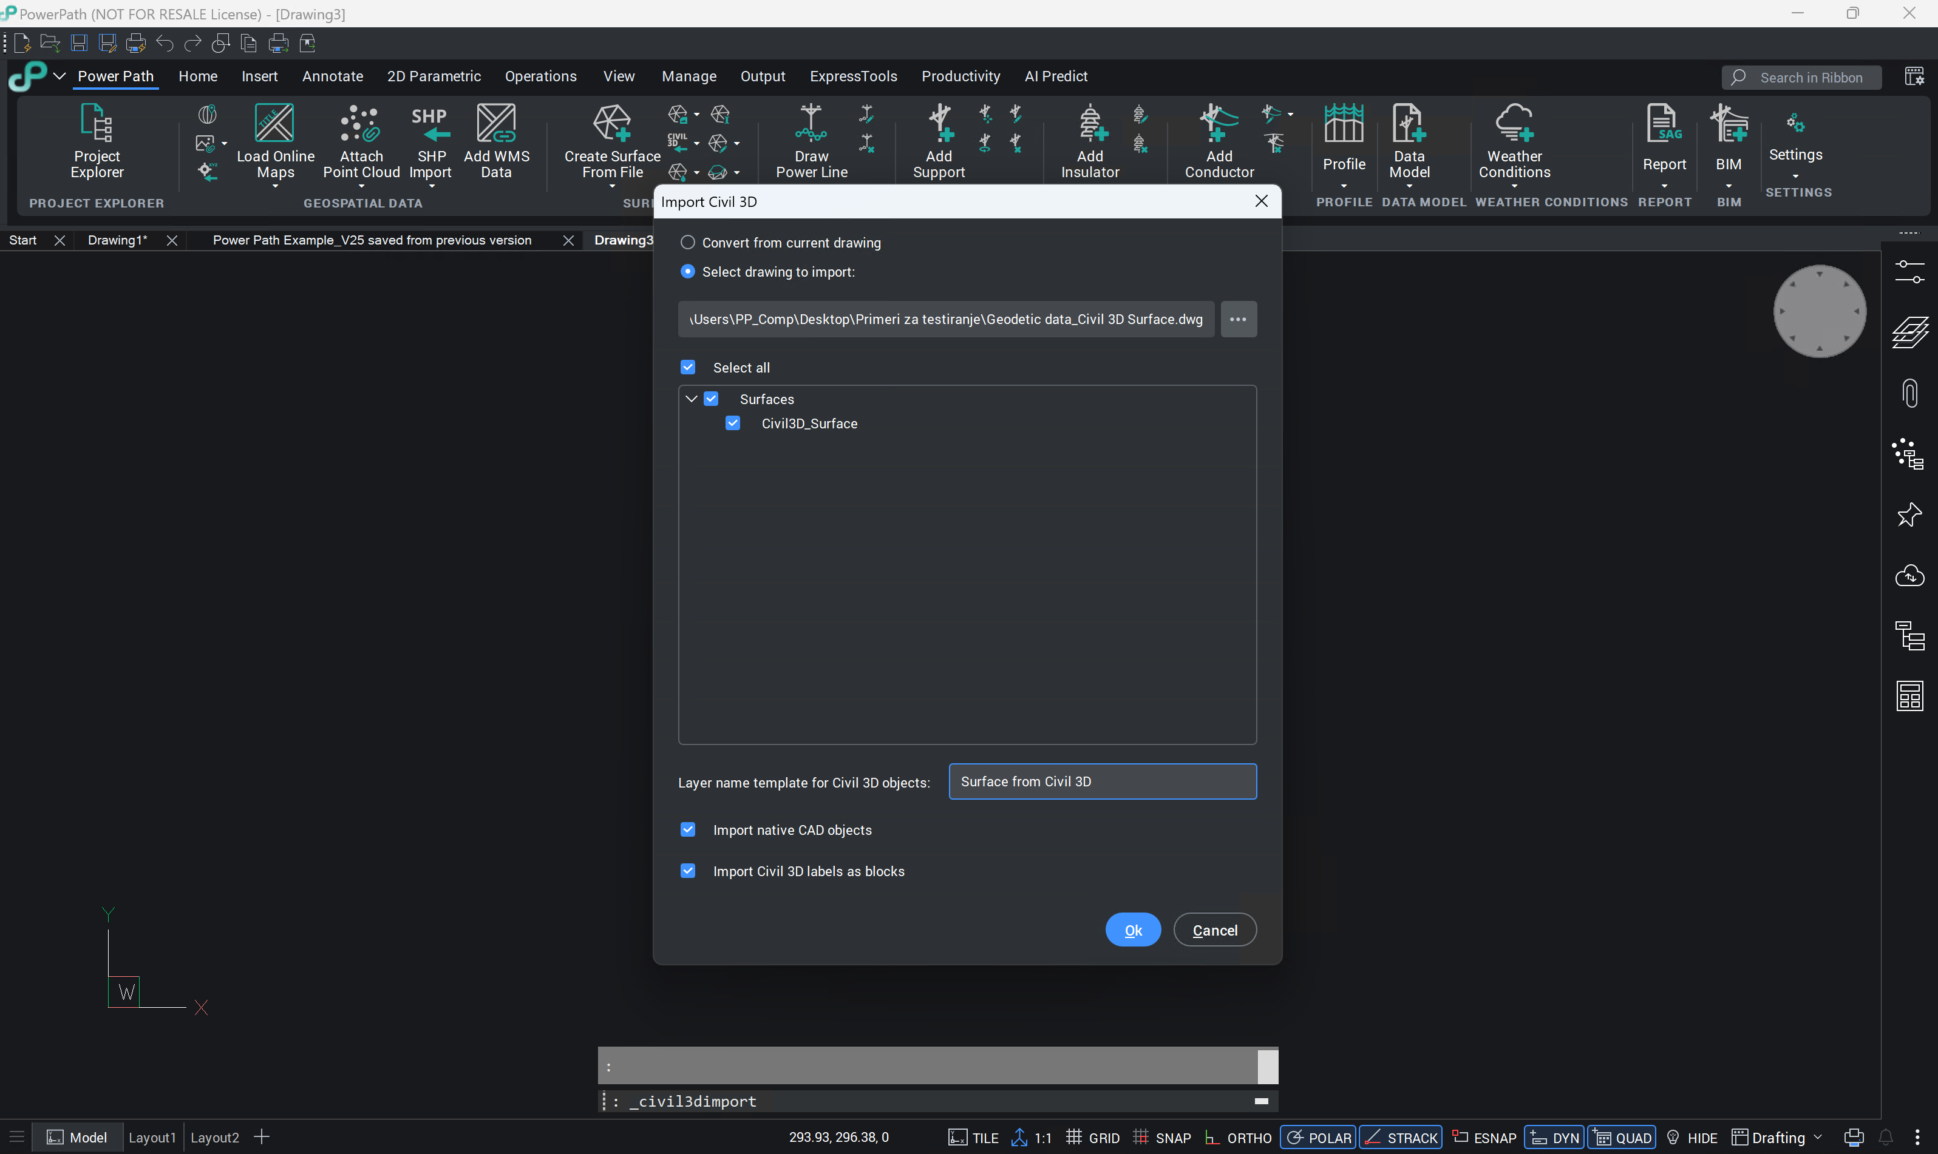Expand the Settings dropdown arrow
Image resolution: width=1938 pixels, height=1154 pixels.
click(1796, 176)
